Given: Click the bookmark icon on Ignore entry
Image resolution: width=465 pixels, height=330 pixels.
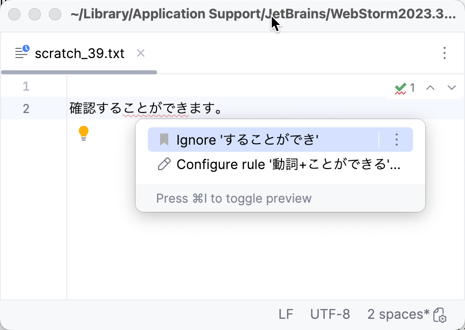Looking at the screenshot, I should (162, 140).
